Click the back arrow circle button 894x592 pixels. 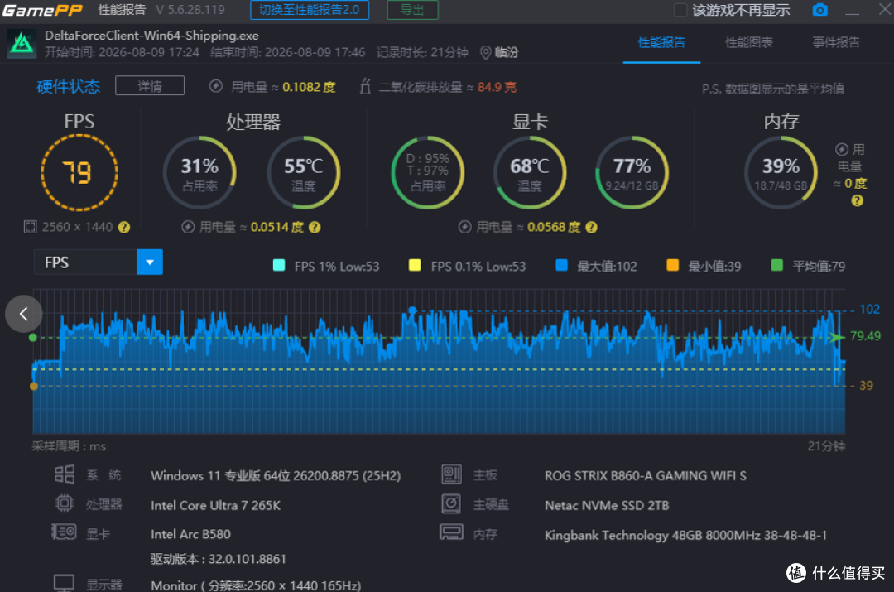point(24,314)
